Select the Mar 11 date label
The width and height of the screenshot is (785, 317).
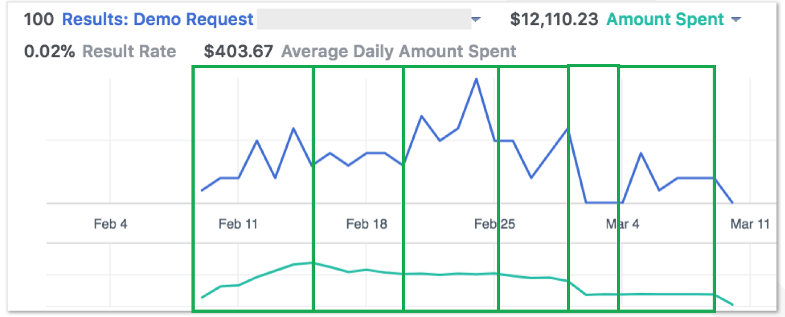[750, 224]
